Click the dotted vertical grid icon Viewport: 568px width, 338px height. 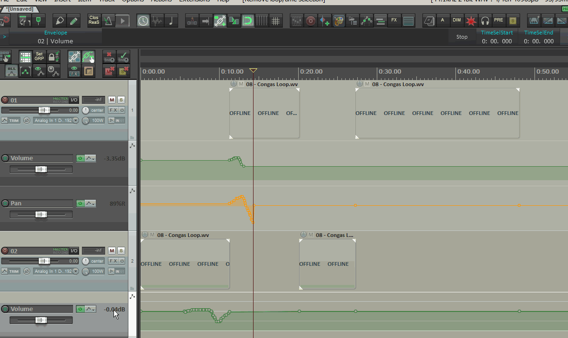[x=262, y=20]
